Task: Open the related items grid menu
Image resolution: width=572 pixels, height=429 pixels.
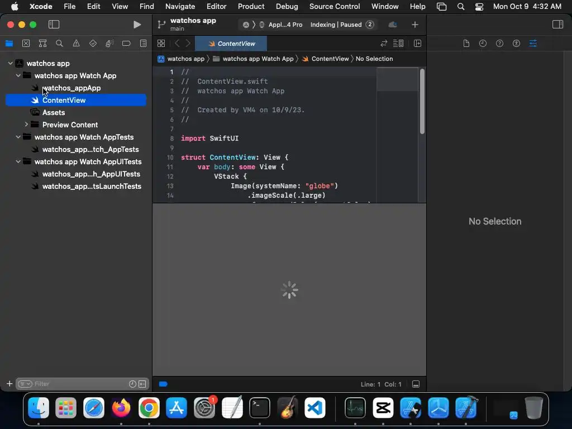Action: coord(161,44)
